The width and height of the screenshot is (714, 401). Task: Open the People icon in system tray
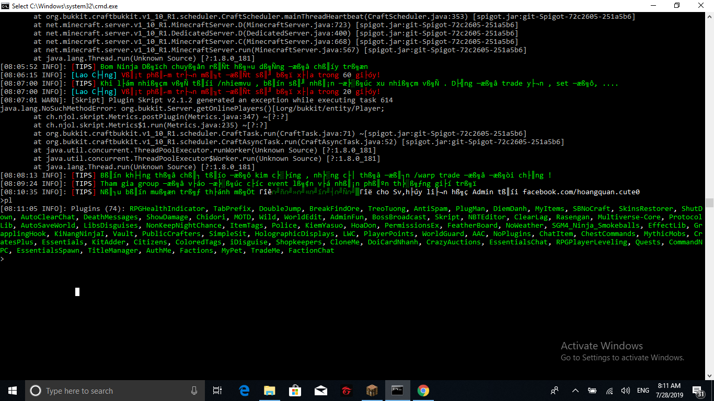point(555,391)
